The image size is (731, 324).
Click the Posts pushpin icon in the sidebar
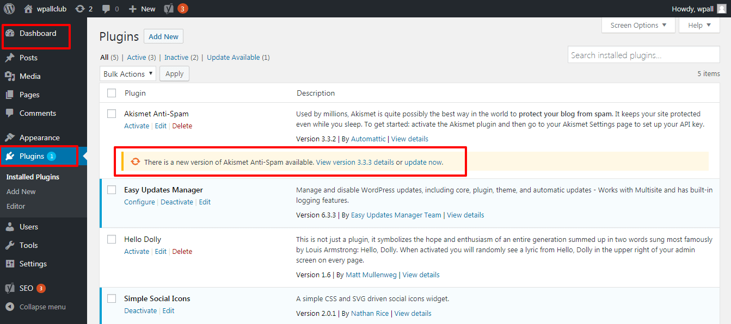tap(10, 58)
